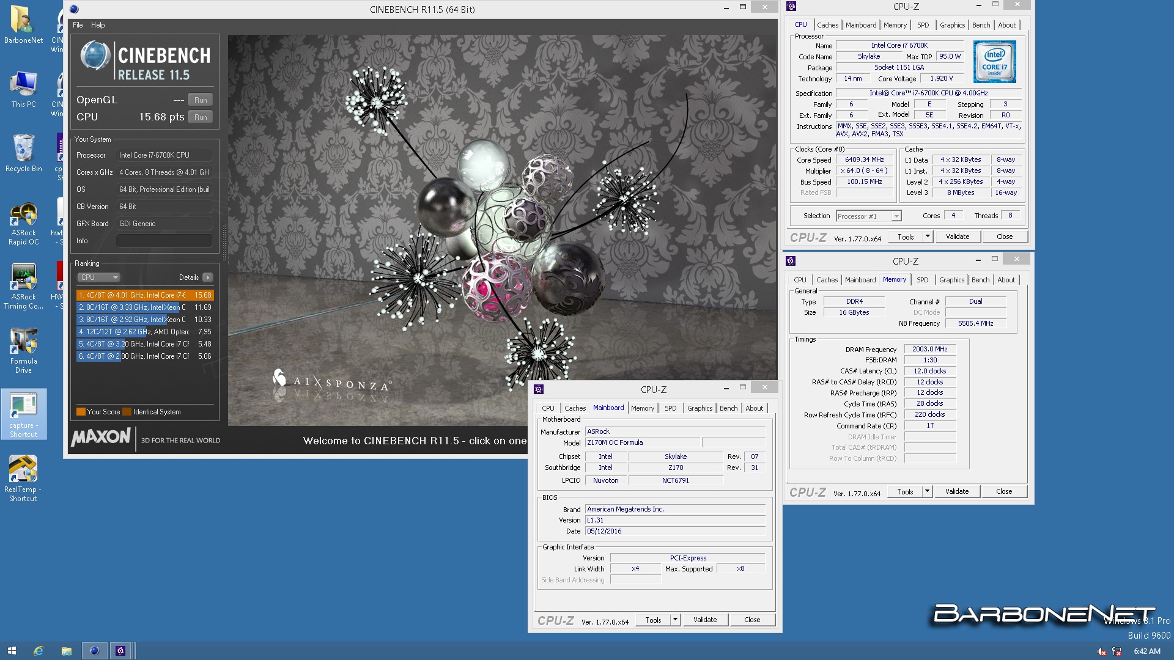Click the Cinebench window title icon
Viewport: 1174px width, 660px height.
[74, 9]
